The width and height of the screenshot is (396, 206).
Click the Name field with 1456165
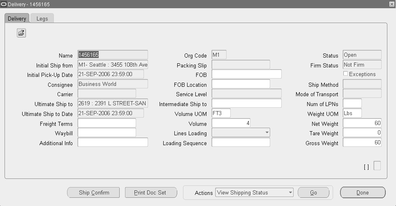pyautogui.click(x=113, y=55)
